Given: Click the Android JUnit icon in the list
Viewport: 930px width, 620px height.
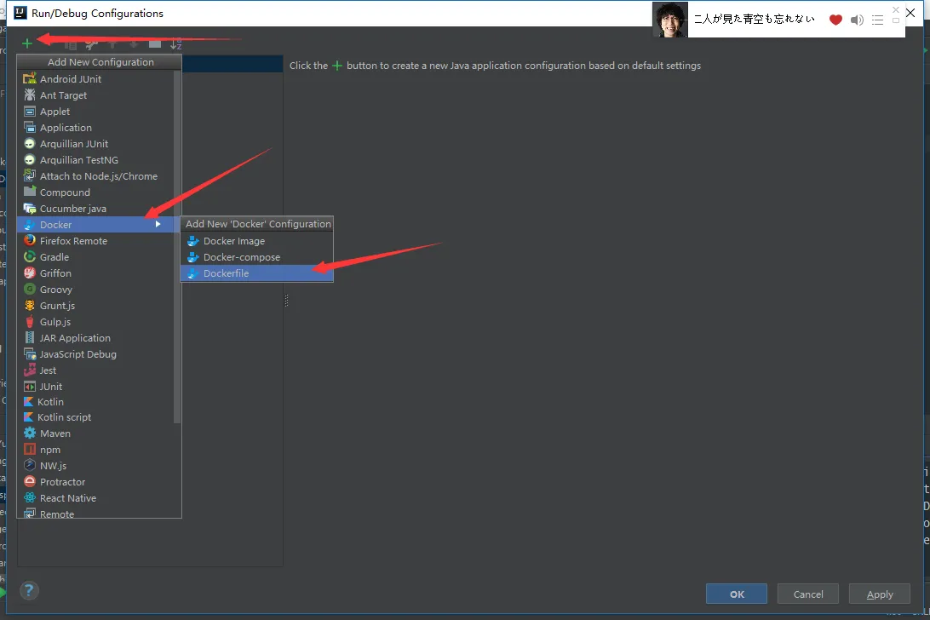Looking at the screenshot, I should (30, 78).
